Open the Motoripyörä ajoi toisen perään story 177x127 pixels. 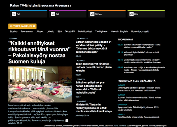[x=139, y=89]
